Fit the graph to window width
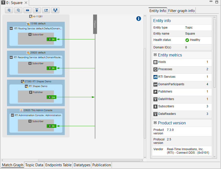This screenshot has width=221, height=169. [x=27, y=10]
